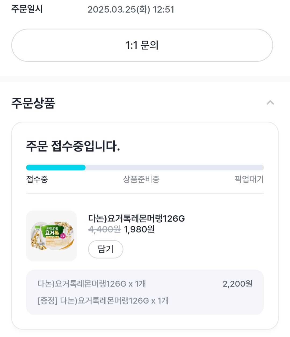Click the filled cyan progress bar segment
The width and height of the screenshot is (290, 337).
[56, 168]
